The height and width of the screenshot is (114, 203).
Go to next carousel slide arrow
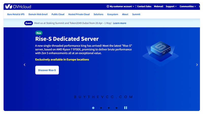[197, 65]
